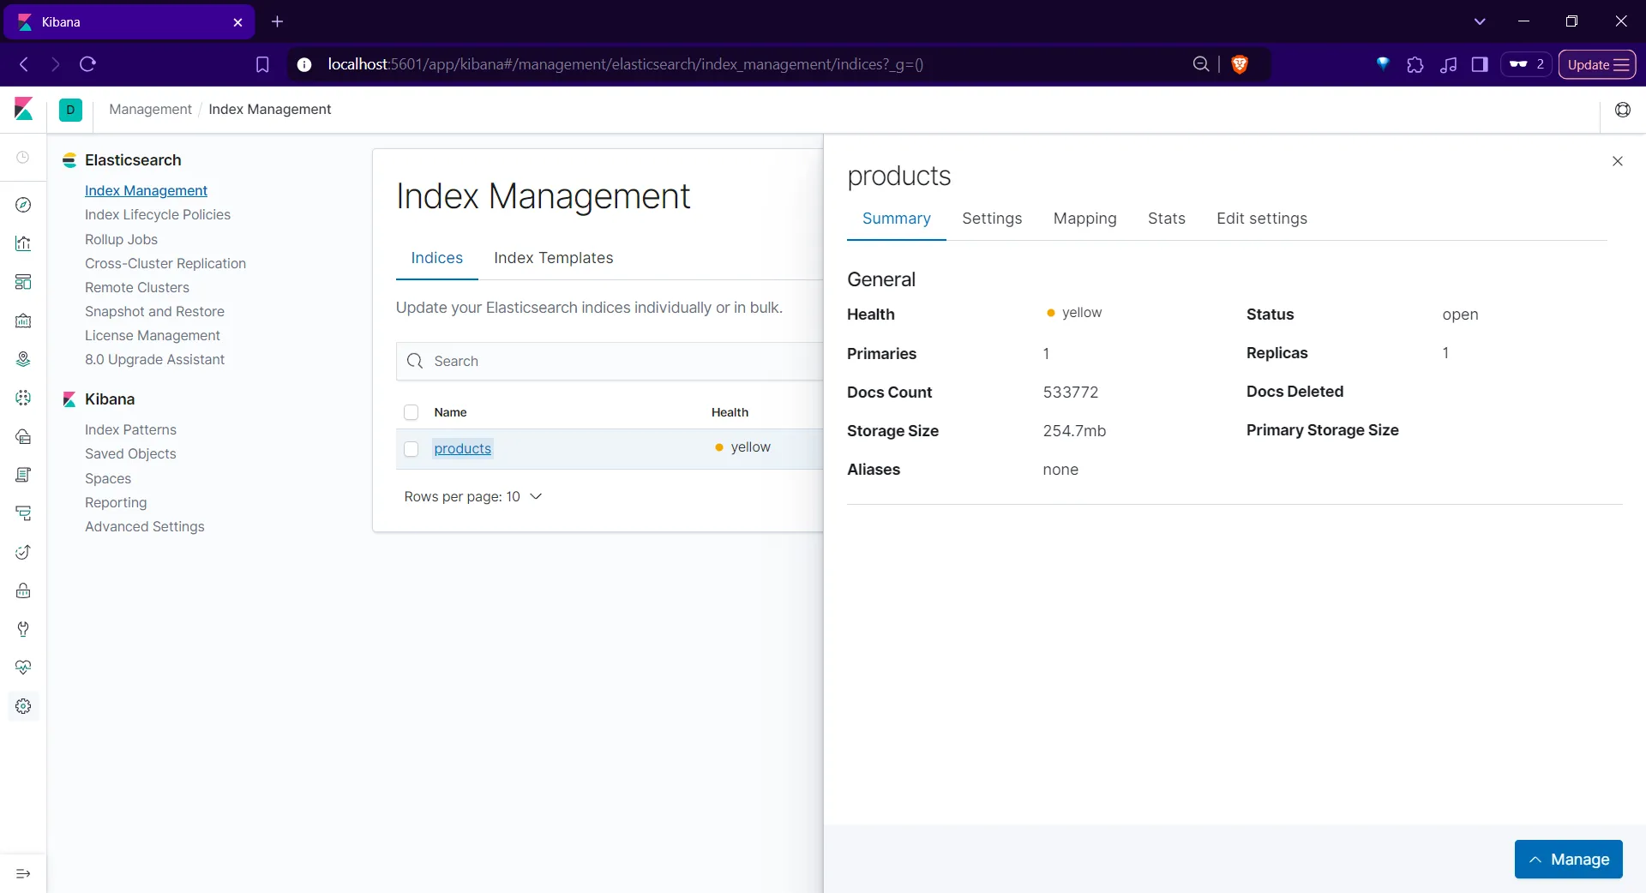Image resolution: width=1646 pixels, height=893 pixels.
Task: Open SIEM lock icon in side navigation
Action: pyautogui.click(x=23, y=590)
